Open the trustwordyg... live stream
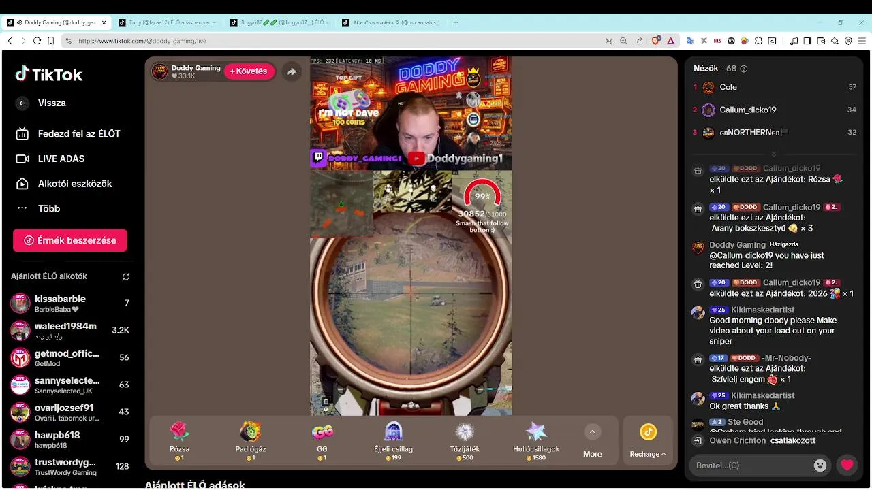This screenshot has width=872, height=490. (69, 466)
